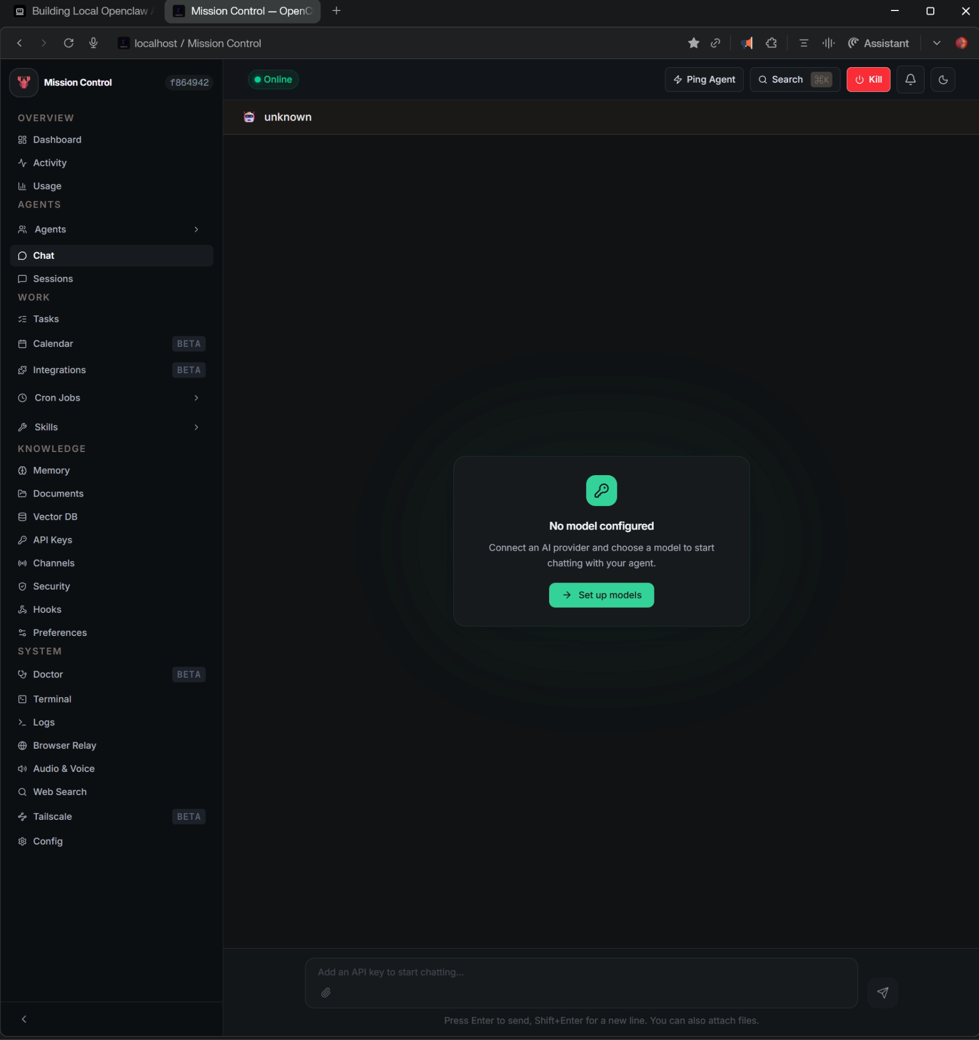Copy page link icon in address bar

pyautogui.click(x=715, y=43)
